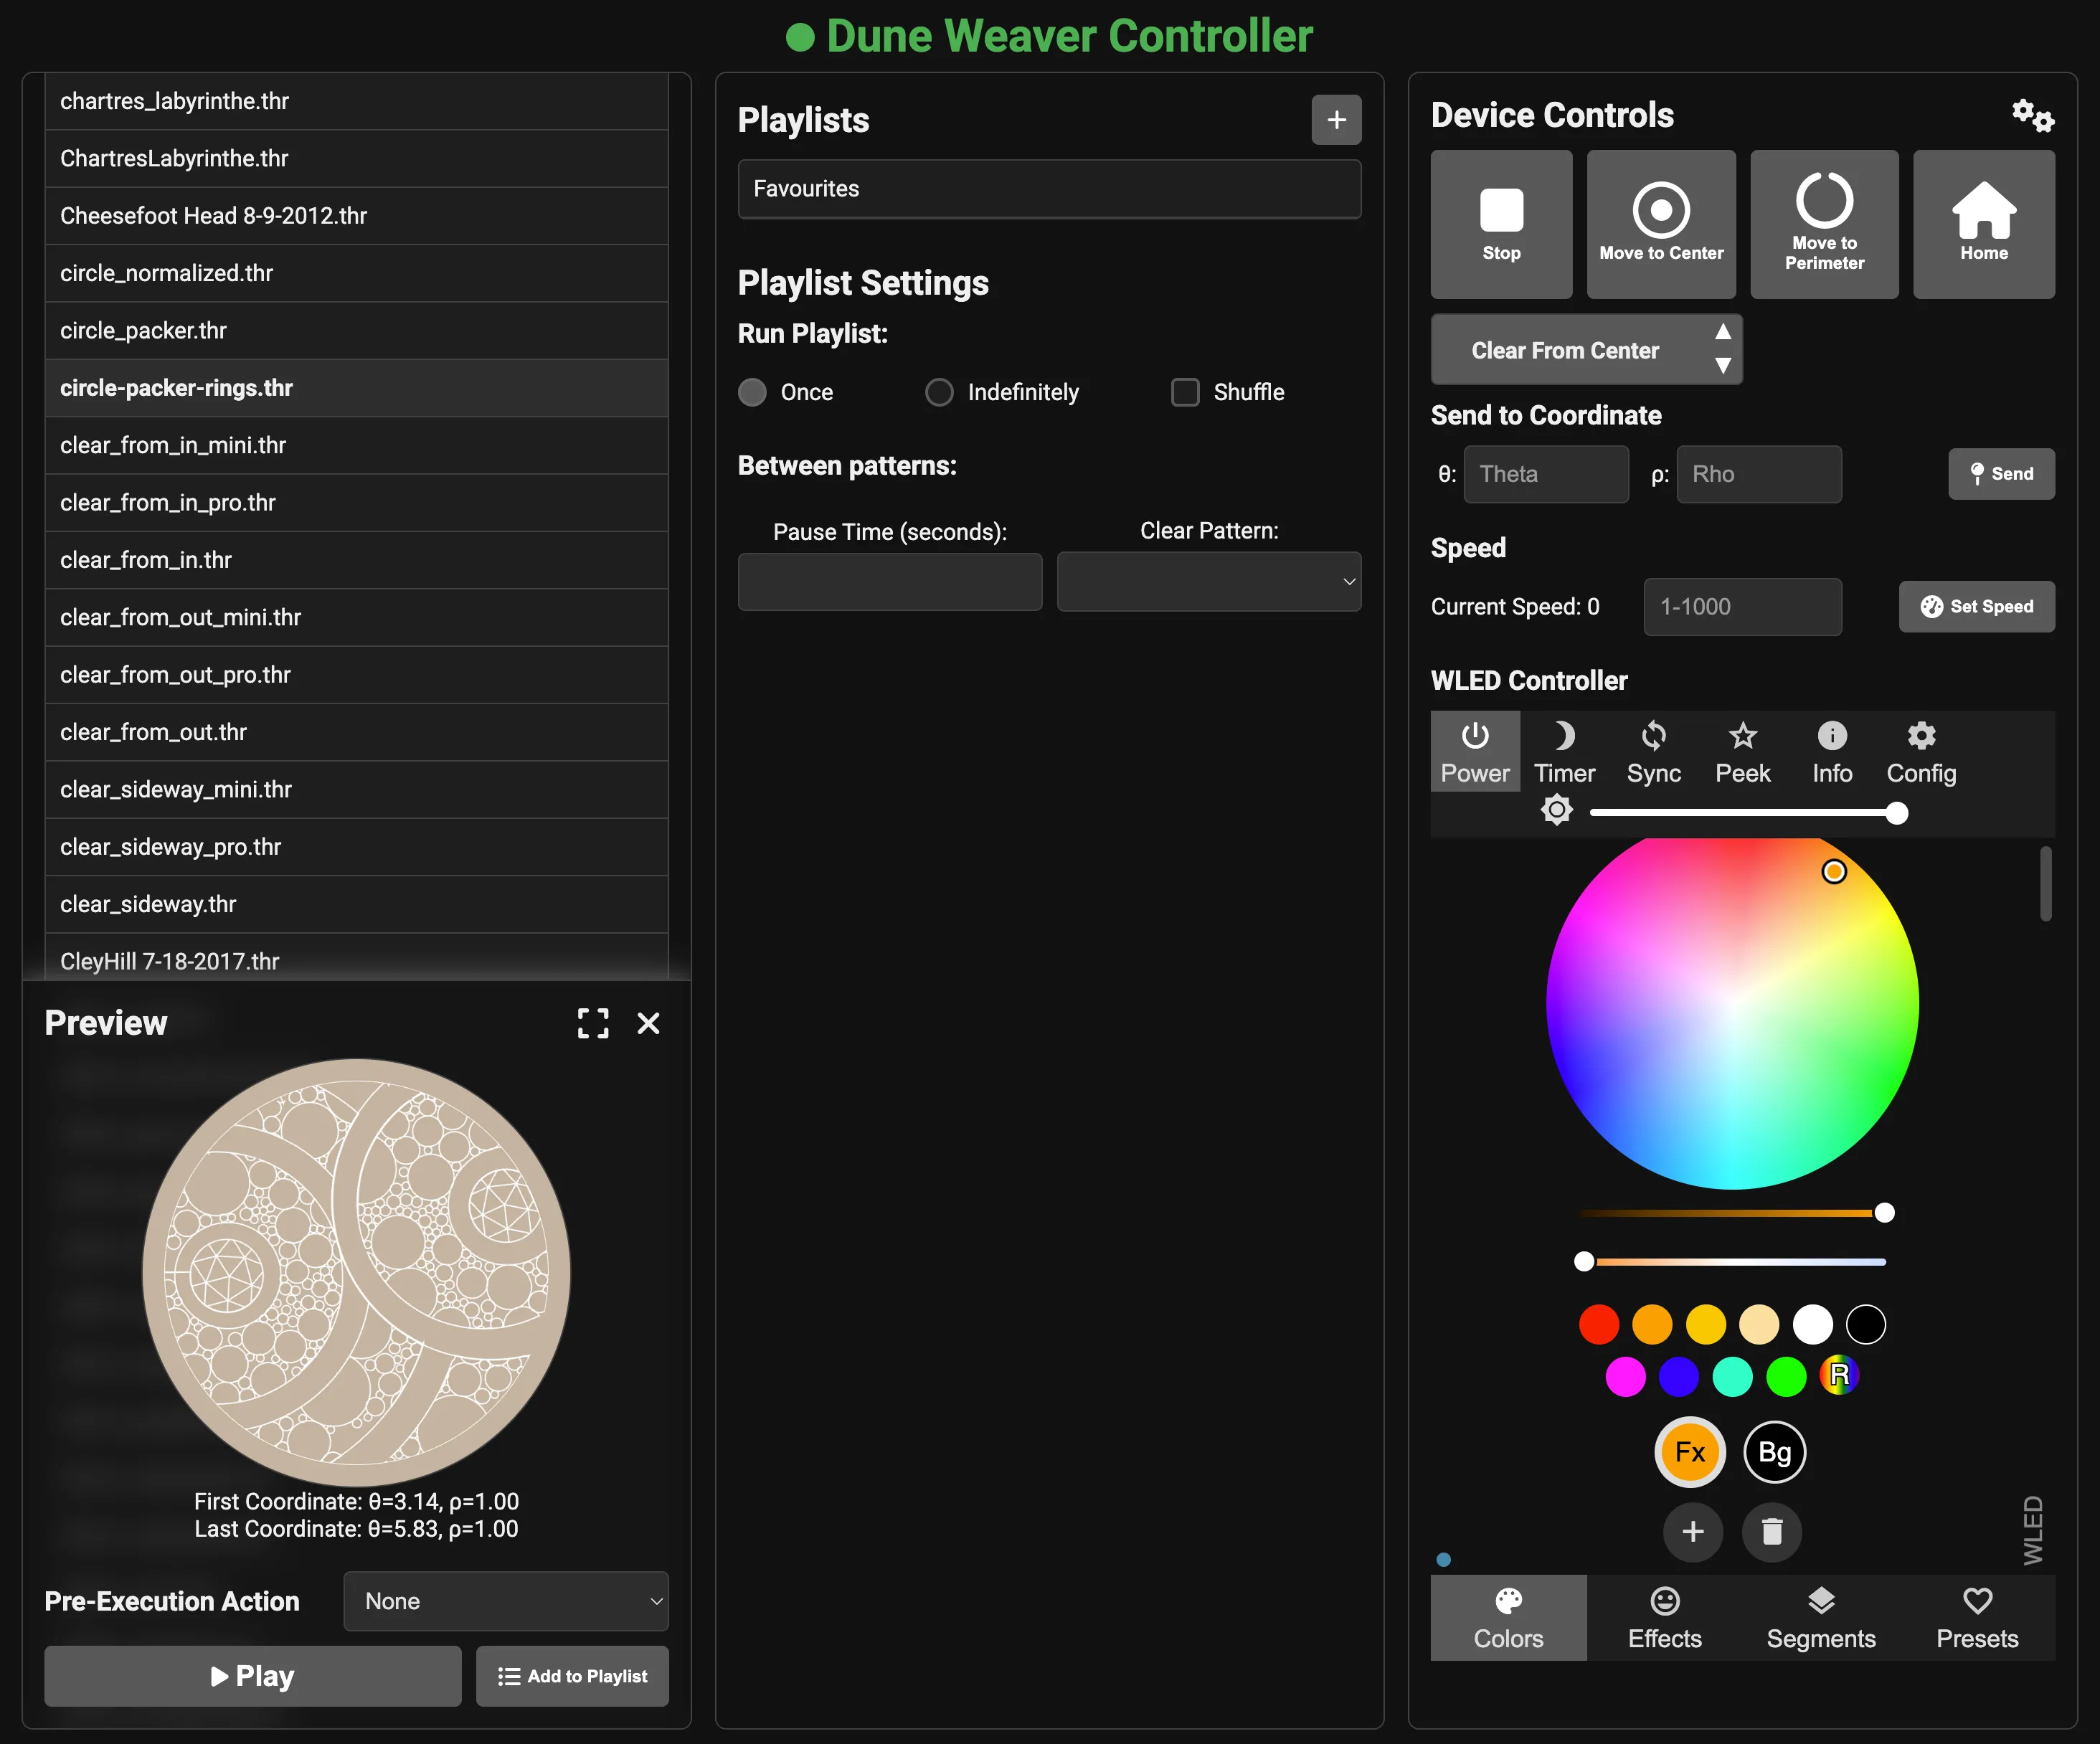This screenshot has height=1744, width=2100.
Task: Play circle-packer-rings pattern
Action: coord(252,1676)
